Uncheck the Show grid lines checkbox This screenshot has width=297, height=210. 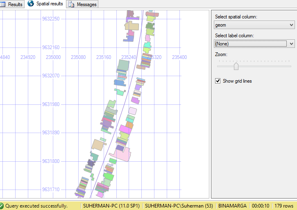click(x=218, y=81)
